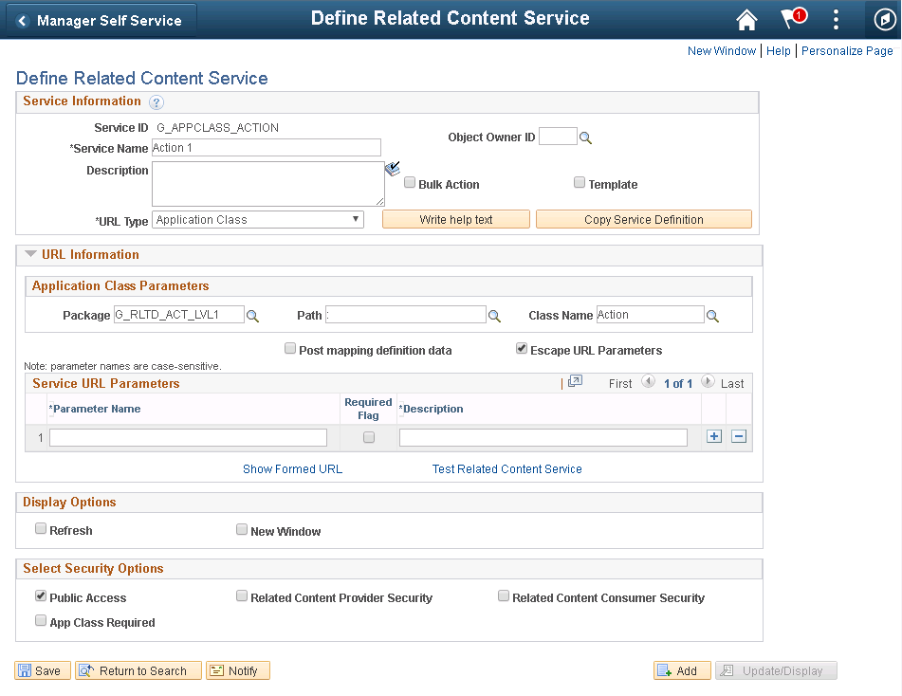Open the three-dot actions menu
The image size is (902, 696).
point(836,20)
